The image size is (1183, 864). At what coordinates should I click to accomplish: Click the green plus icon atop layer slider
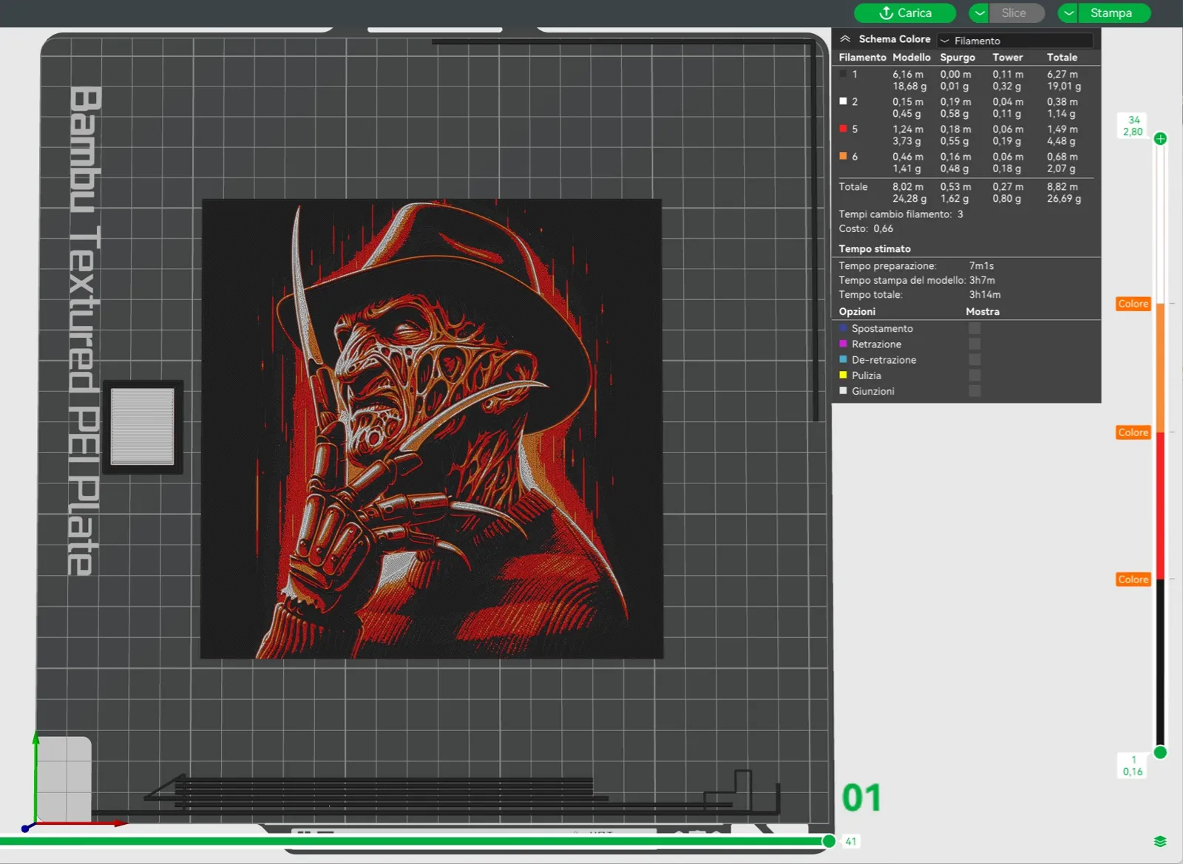pos(1160,139)
